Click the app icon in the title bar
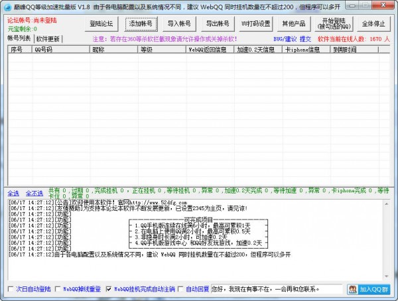This screenshot has width=398, height=301. point(7,7)
